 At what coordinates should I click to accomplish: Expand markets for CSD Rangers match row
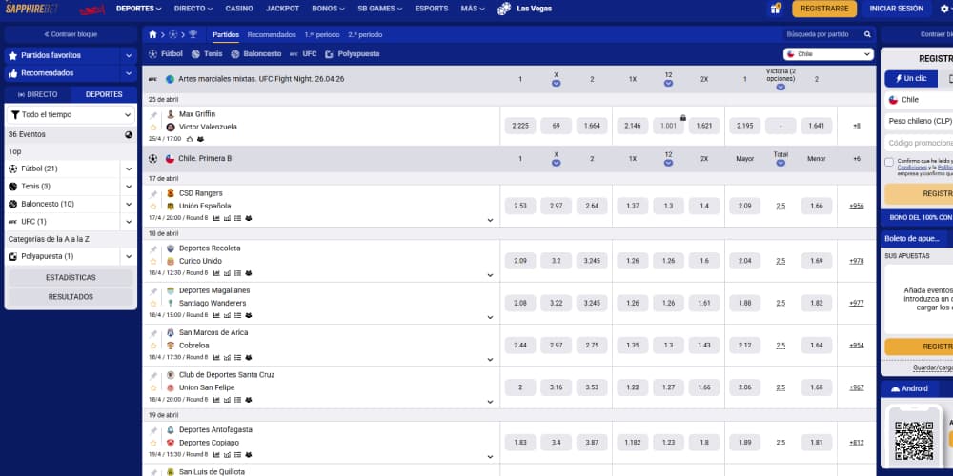(x=491, y=221)
